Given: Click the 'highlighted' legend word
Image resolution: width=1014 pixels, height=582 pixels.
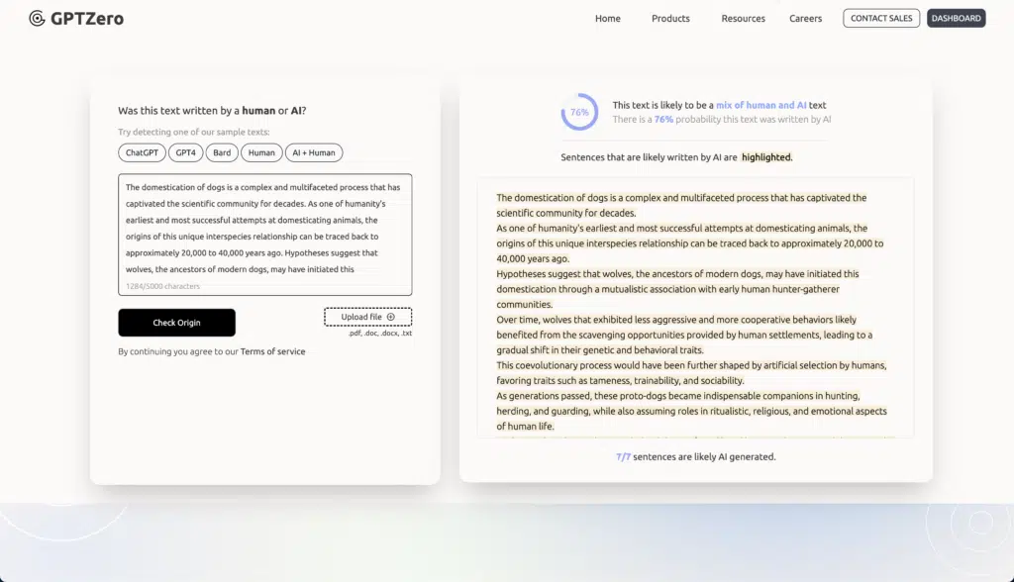Looking at the screenshot, I should [x=766, y=157].
